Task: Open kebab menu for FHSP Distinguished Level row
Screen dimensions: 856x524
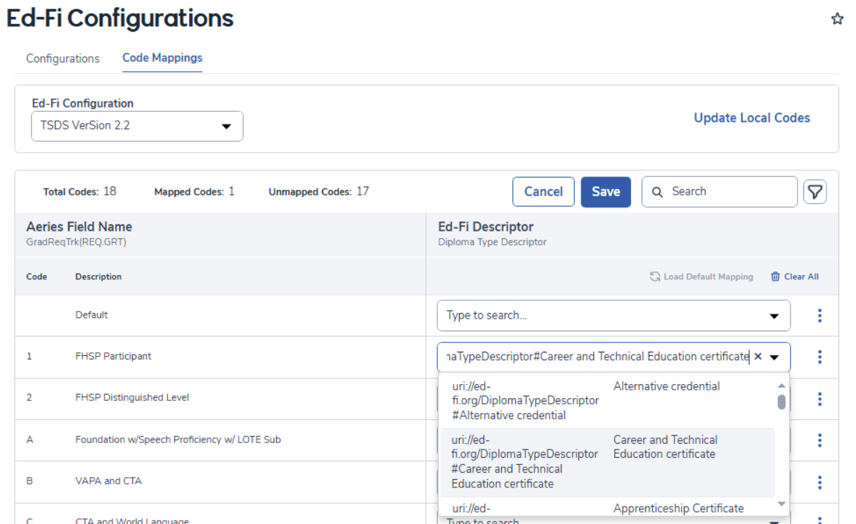Action: coord(819,399)
